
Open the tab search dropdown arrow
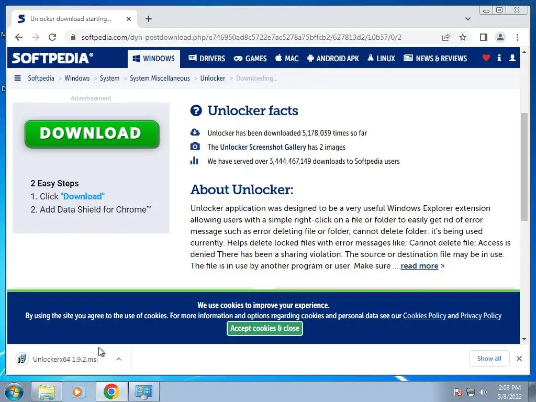[467, 19]
